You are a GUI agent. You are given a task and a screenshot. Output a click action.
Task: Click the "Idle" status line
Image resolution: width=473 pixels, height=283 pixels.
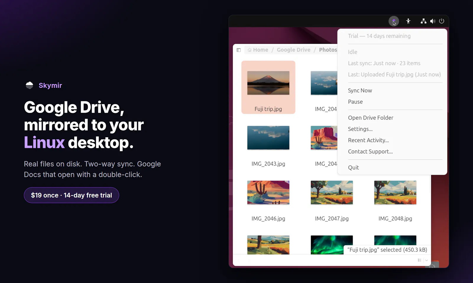[353, 52]
